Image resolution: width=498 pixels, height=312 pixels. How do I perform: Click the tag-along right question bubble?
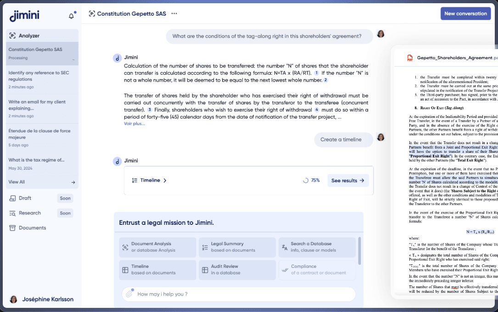pos(269,36)
